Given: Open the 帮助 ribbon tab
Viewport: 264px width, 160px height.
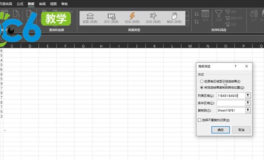Looking at the screenshot, I should [65, 4].
